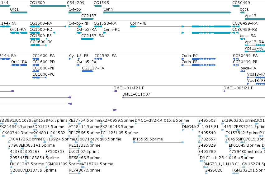Click the DMG1-chr2R.4.016.a.5prime feature
265x175 pixels.
[203, 161]
